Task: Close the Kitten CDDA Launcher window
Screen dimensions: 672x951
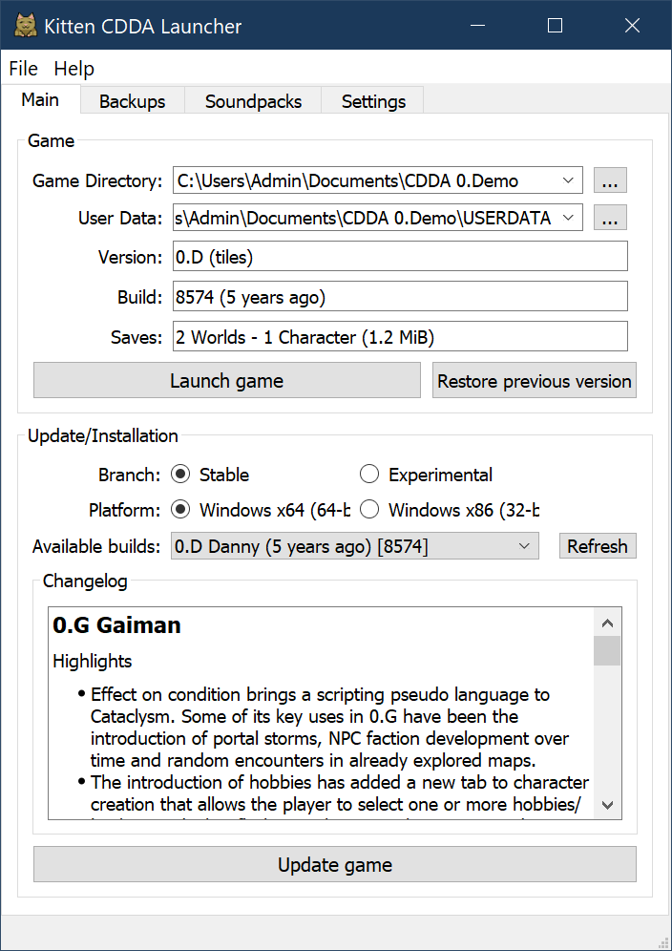Action: [x=632, y=26]
